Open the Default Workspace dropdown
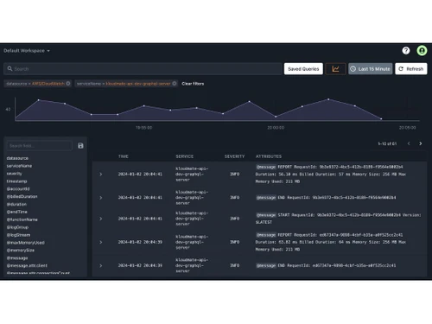This screenshot has height=324, width=432. click(x=27, y=51)
